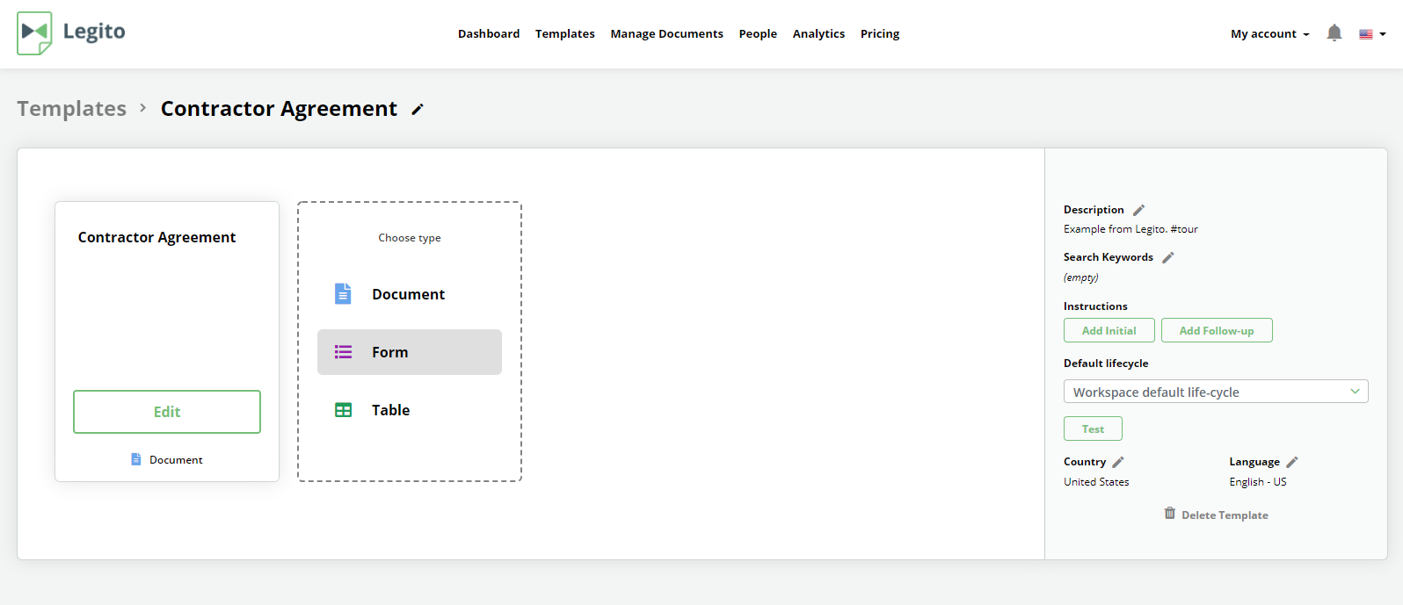
Task: Edit Country with pencil icon
Action: (1118, 462)
